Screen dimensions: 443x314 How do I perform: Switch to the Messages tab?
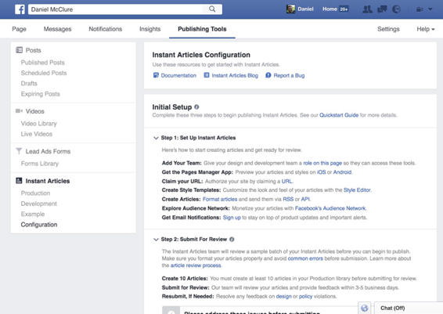(x=57, y=29)
